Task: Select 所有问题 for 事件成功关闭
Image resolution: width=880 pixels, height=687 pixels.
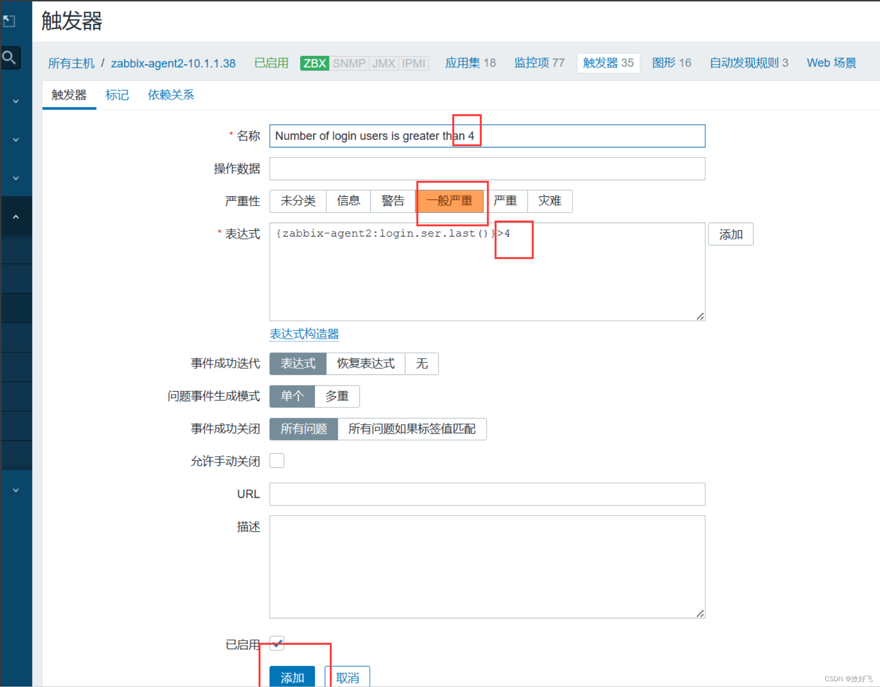Action: 304,429
